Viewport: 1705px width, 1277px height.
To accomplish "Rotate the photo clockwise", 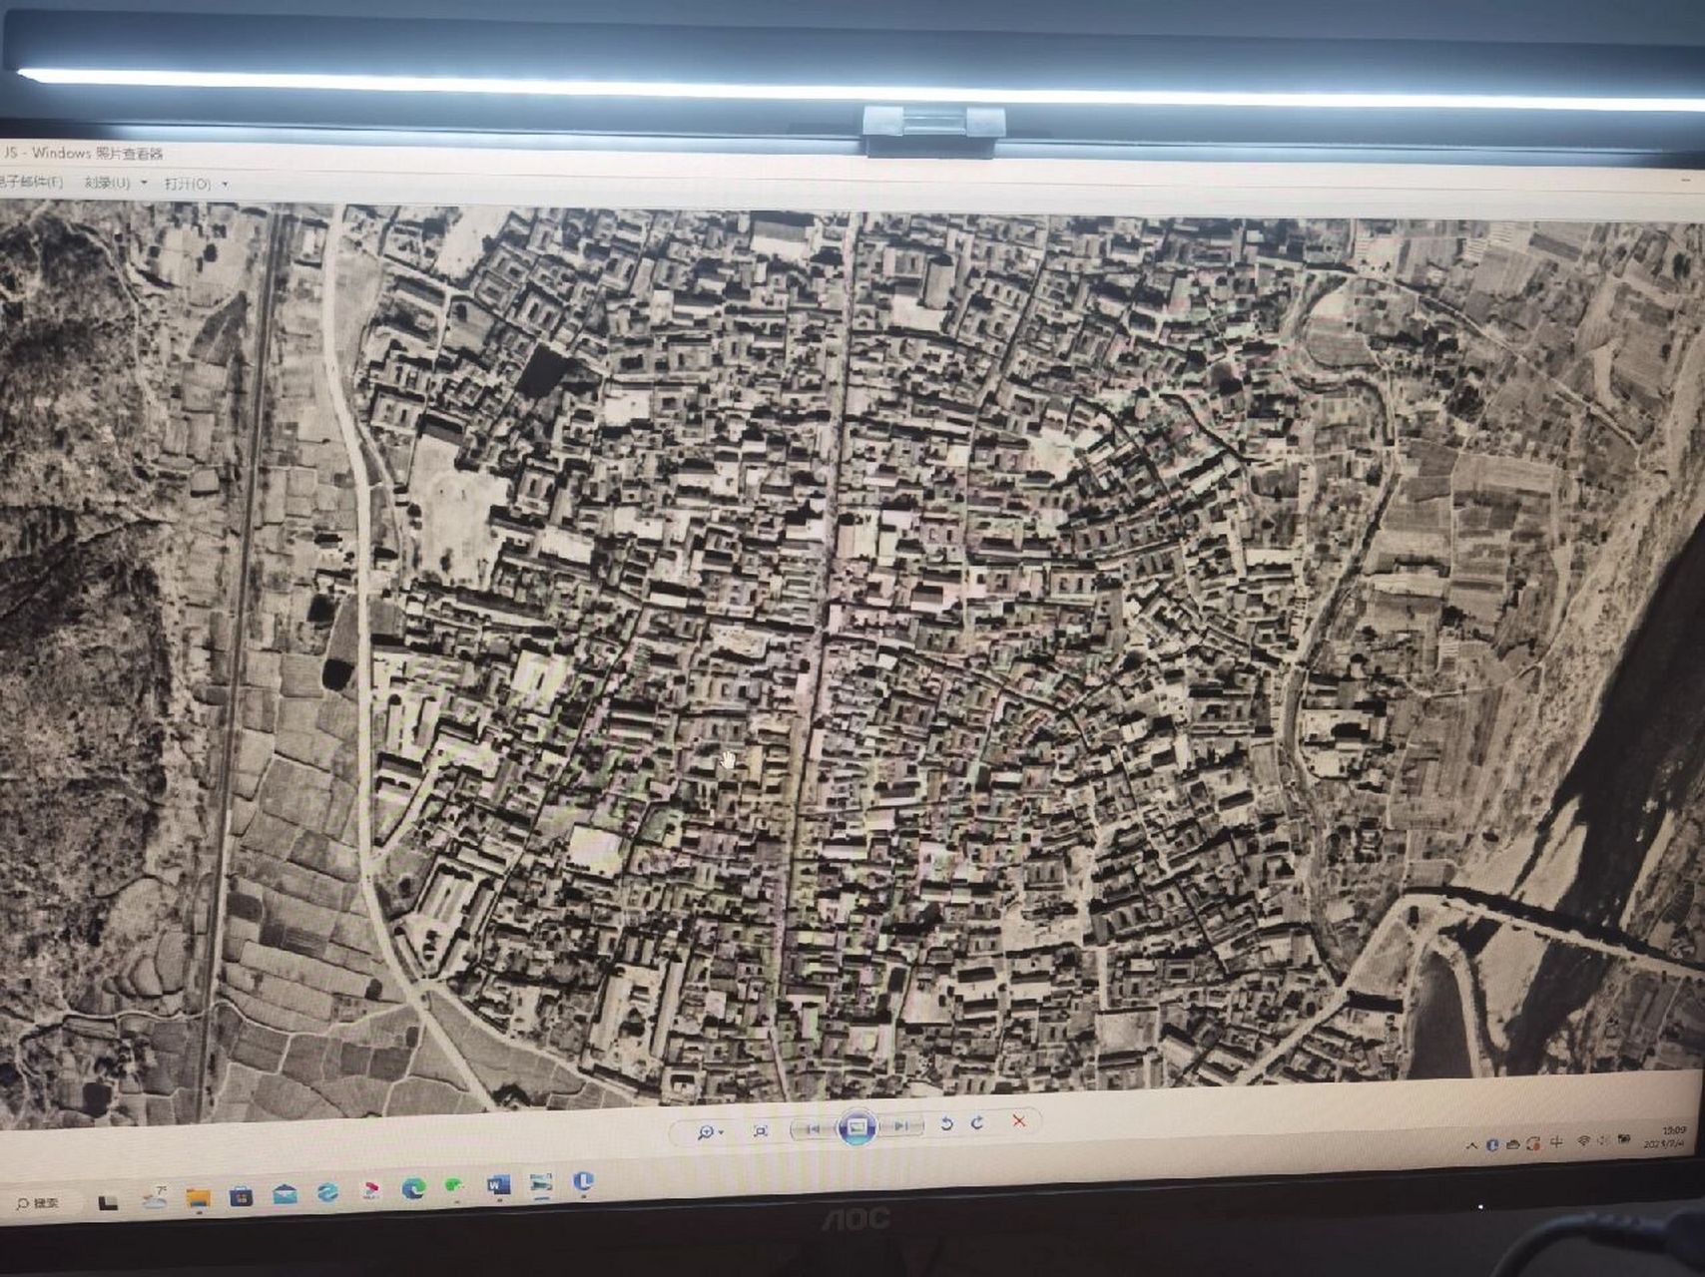I will point(978,1122).
